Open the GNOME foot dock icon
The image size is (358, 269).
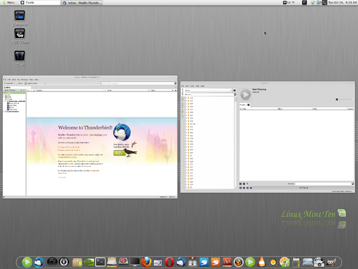click(52, 262)
